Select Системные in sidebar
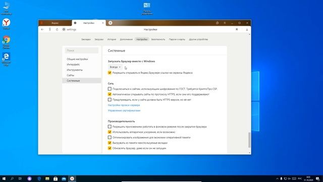The image size is (323, 182). pyautogui.click(x=82, y=80)
